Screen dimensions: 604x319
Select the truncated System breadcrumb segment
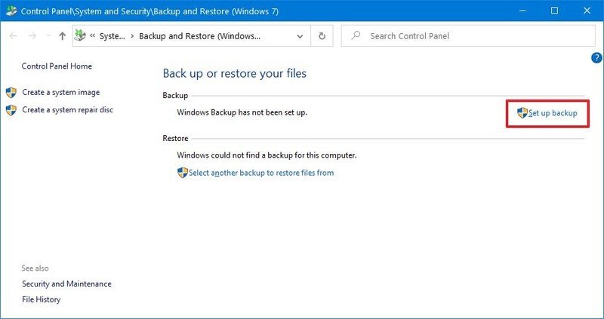click(112, 36)
